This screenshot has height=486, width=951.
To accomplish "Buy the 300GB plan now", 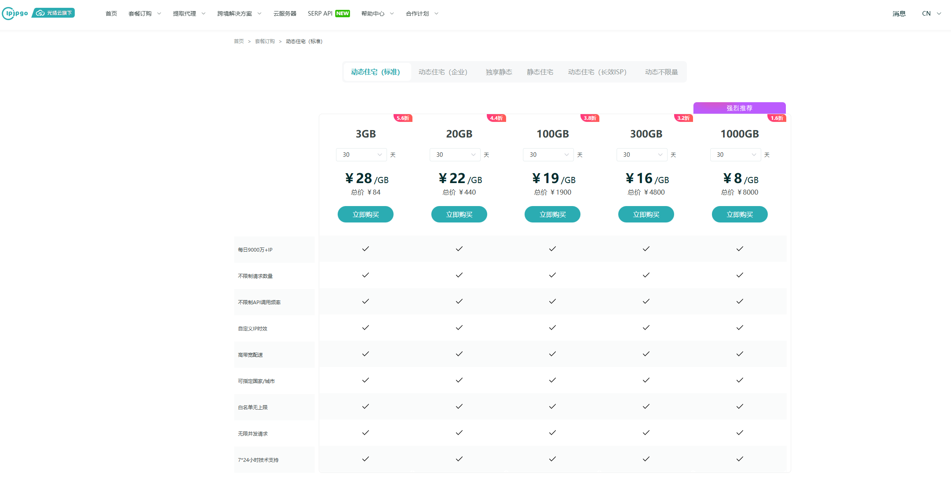I will click(646, 214).
